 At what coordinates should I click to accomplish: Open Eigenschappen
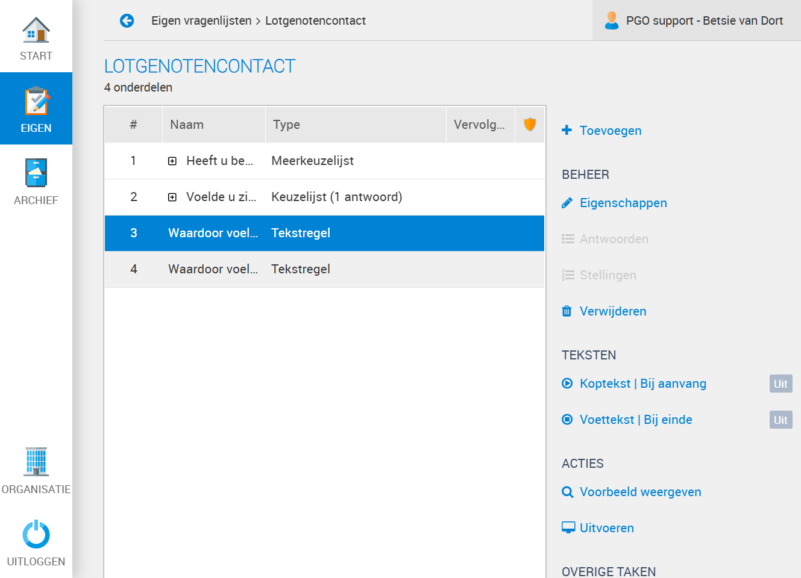point(623,203)
